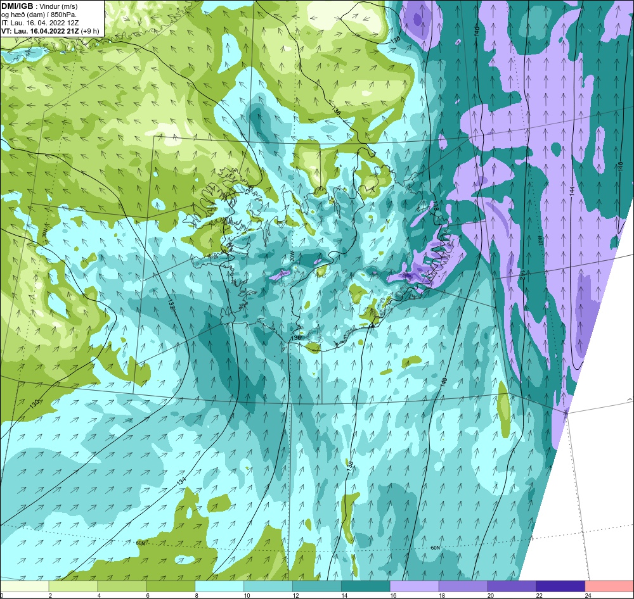Select the medium teal 12–14 m/s legend swatch
Viewport: 634px width, 599px height.
tap(317, 586)
